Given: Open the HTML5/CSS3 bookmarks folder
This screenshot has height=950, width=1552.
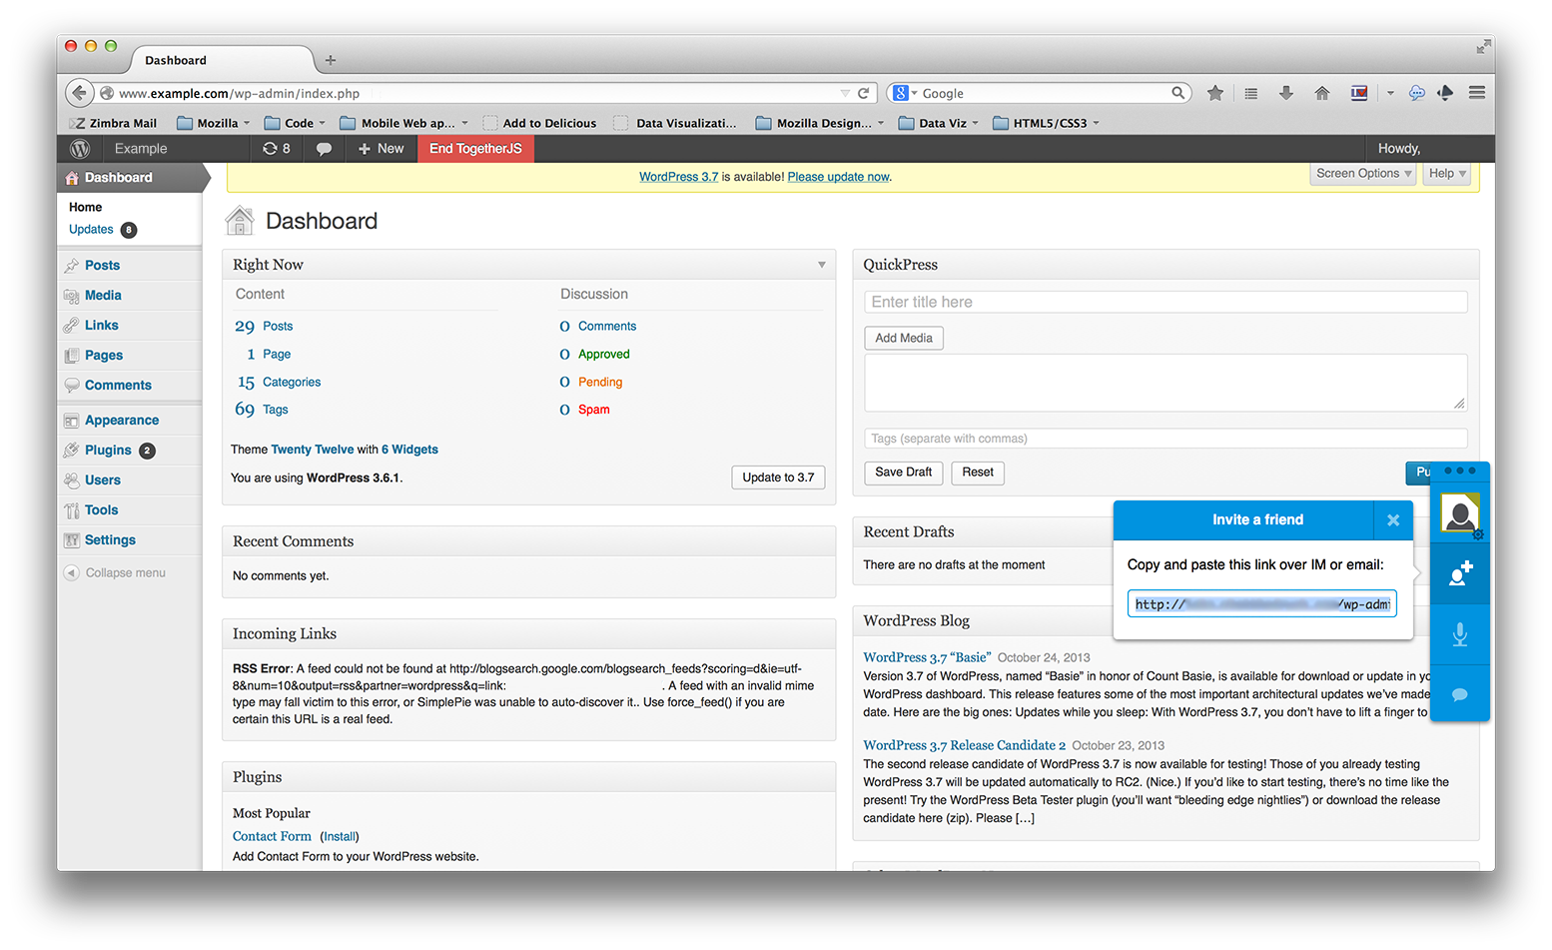Looking at the screenshot, I should click(x=1046, y=123).
